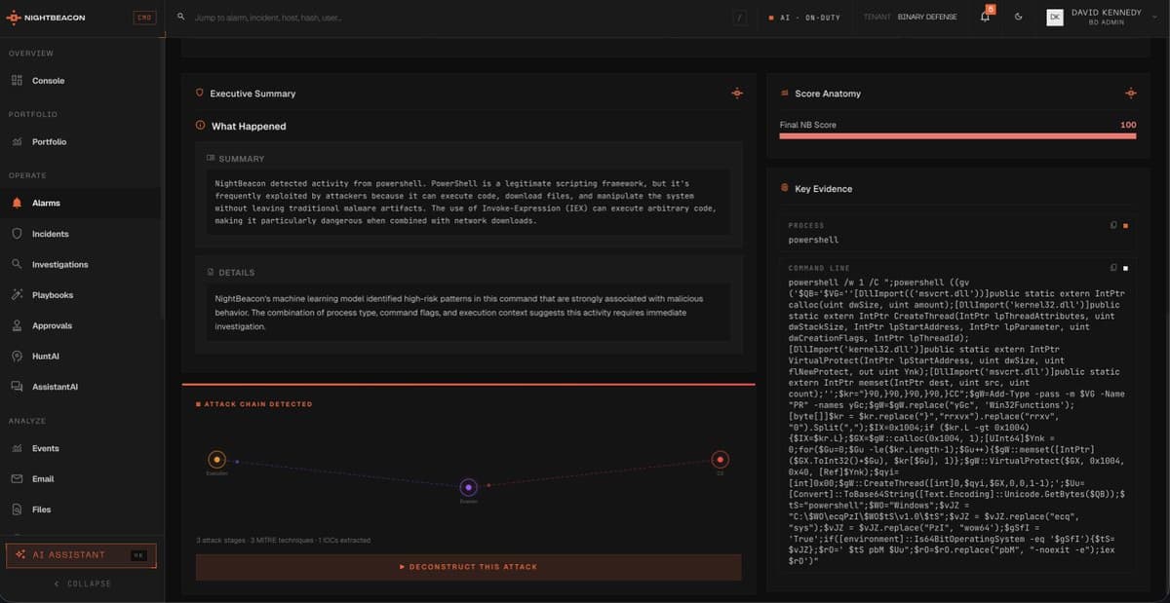This screenshot has height=603, width=1170.
Task: Click the orange square beside Process
Action: (x=1124, y=226)
